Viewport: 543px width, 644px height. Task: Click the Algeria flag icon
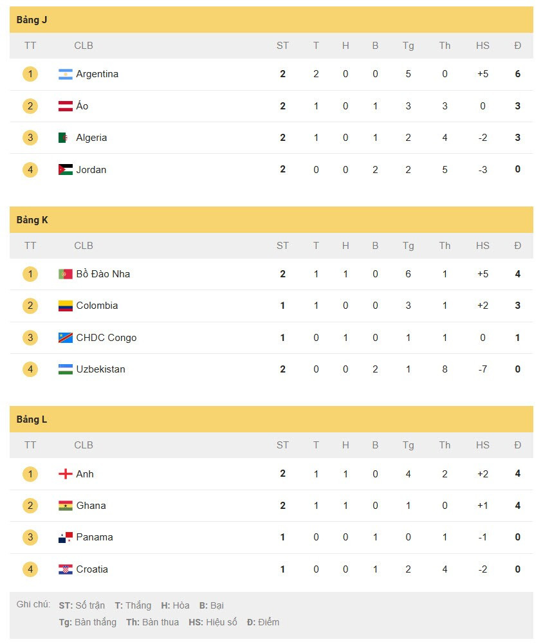(66, 138)
